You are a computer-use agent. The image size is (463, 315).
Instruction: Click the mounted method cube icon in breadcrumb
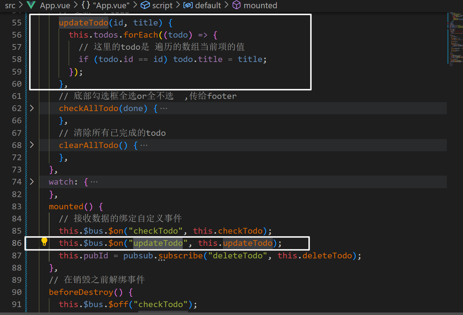point(237,5)
